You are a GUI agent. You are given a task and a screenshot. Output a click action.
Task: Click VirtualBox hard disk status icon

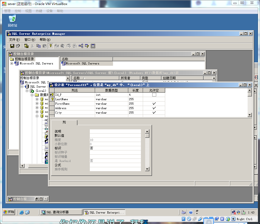click(183, 219)
